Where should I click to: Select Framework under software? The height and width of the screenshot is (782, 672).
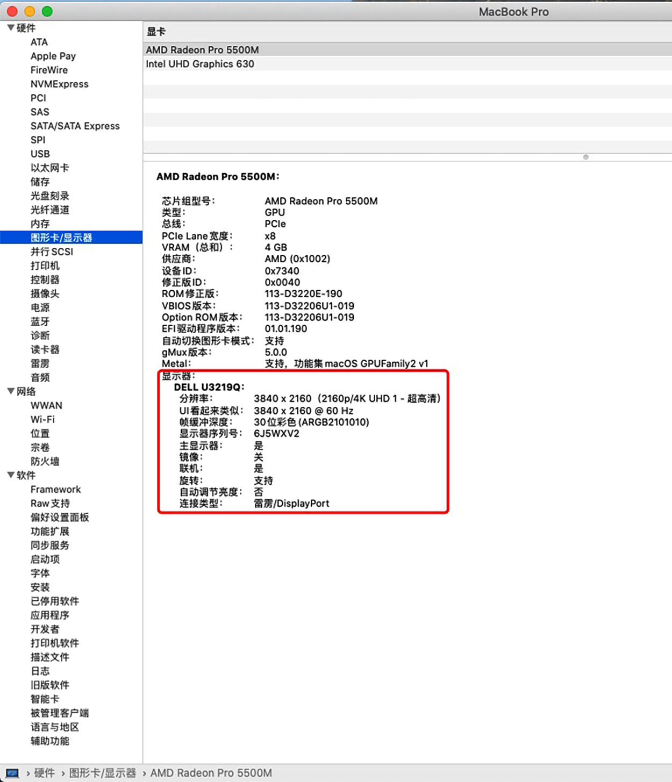[x=56, y=489]
